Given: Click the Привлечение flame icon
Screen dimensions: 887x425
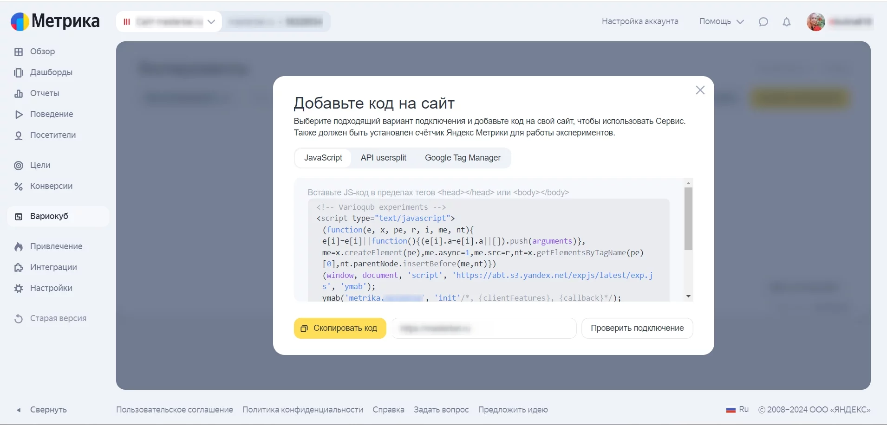Looking at the screenshot, I should coord(19,246).
